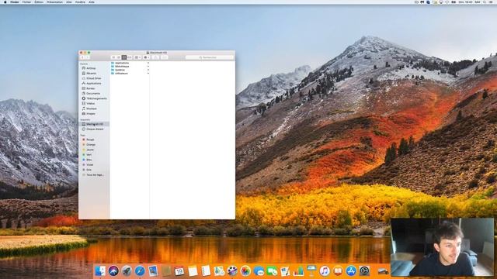Viewport: 497px width, 279px height.
Task: Switch Finder to icon view
Action: [113, 57]
